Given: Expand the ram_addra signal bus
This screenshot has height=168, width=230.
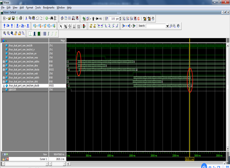Looking at the screenshot, I should point(4,62).
